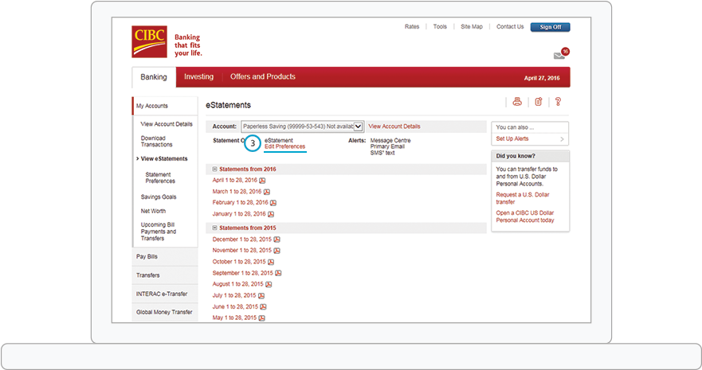This screenshot has width=702, height=370.
Task: Collapse the Statements from 2016 section
Action: [x=214, y=169]
